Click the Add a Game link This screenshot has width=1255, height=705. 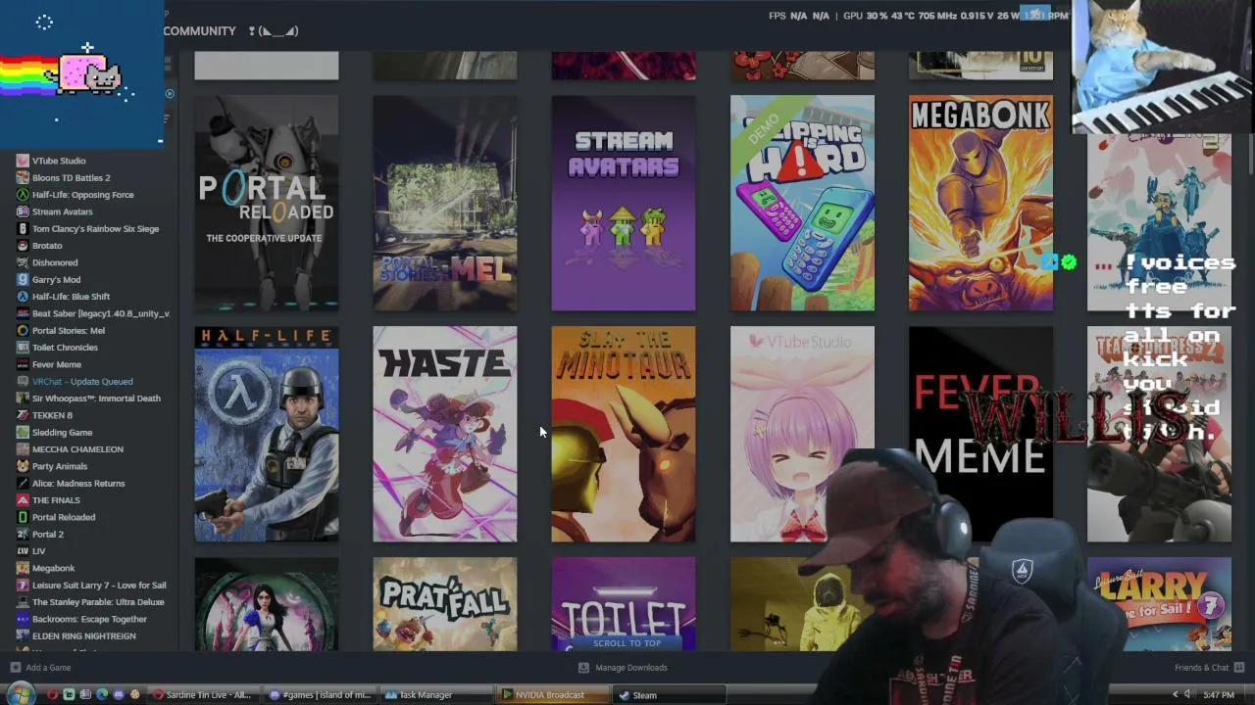pyautogui.click(x=48, y=668)
